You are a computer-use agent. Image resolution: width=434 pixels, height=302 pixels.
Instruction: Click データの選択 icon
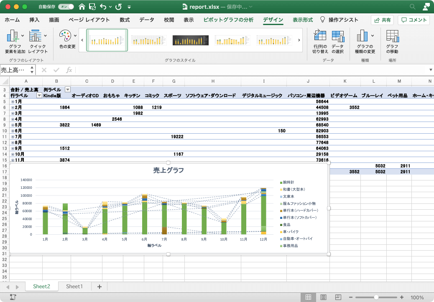click(x=338, y=36)
